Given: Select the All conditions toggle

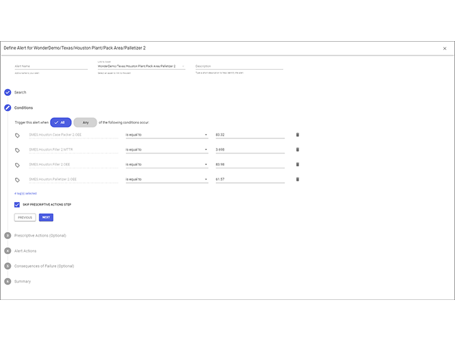Looking at the screenshot, I should click(x=61, y=123).
